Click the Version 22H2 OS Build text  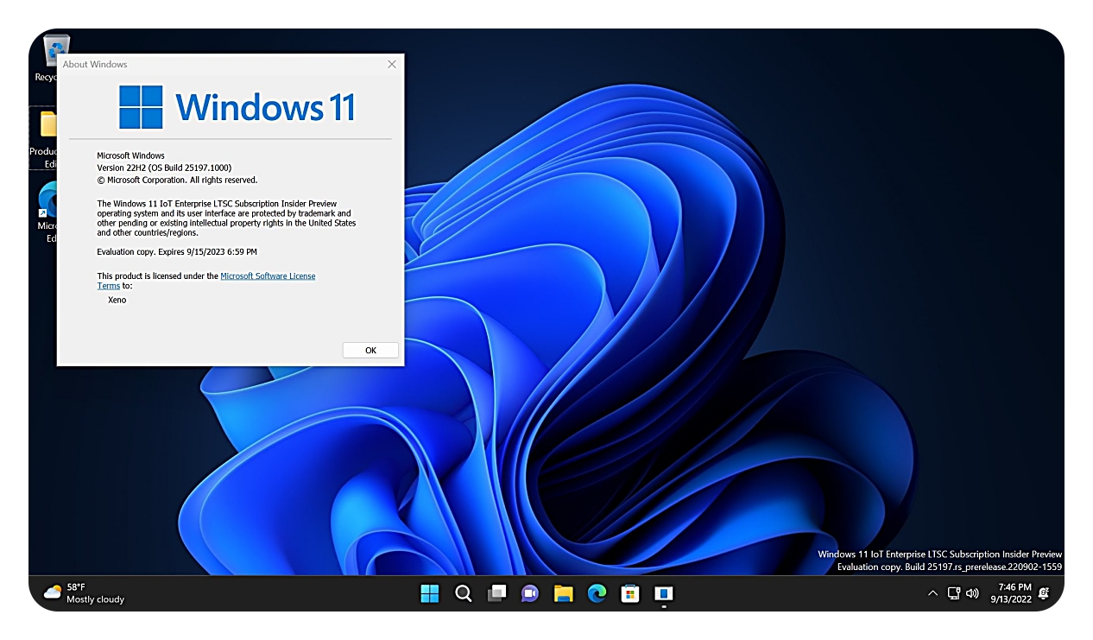pyautogui.click(x=164, y=168)
